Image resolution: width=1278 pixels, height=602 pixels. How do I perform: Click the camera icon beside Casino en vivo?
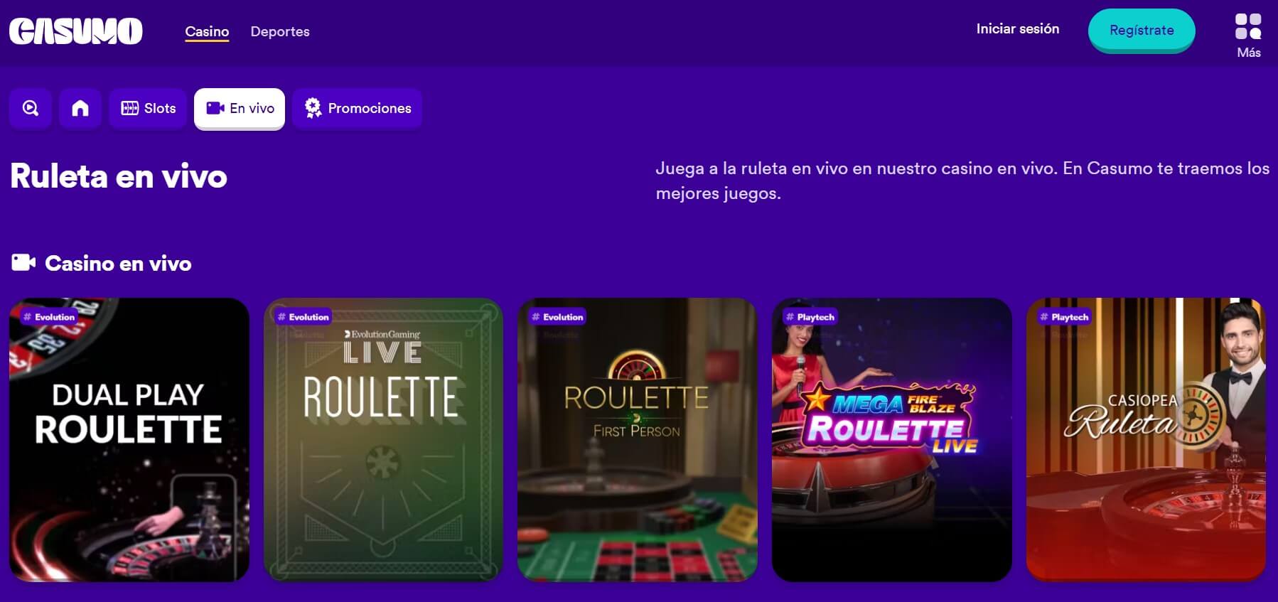pyautogui.click(x=23, y=262)
